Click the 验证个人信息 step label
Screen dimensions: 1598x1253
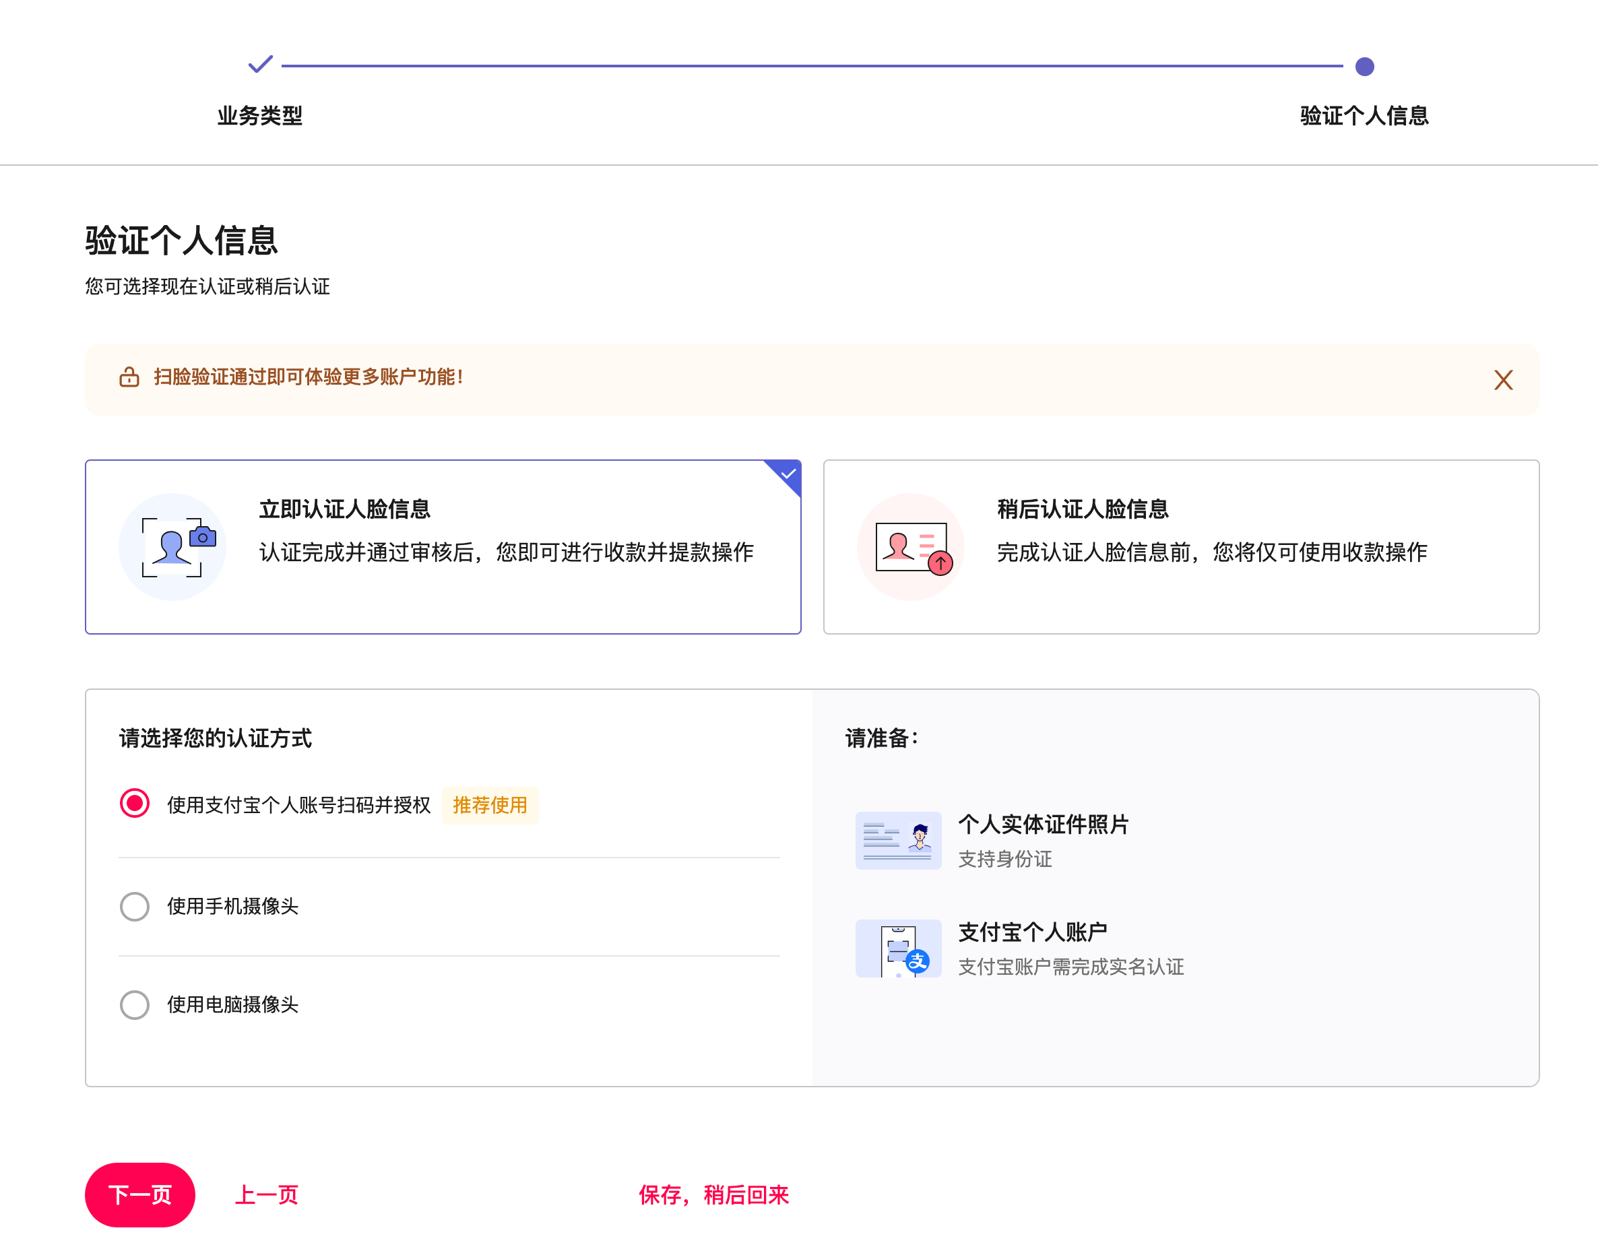[x=1364, y=115]
